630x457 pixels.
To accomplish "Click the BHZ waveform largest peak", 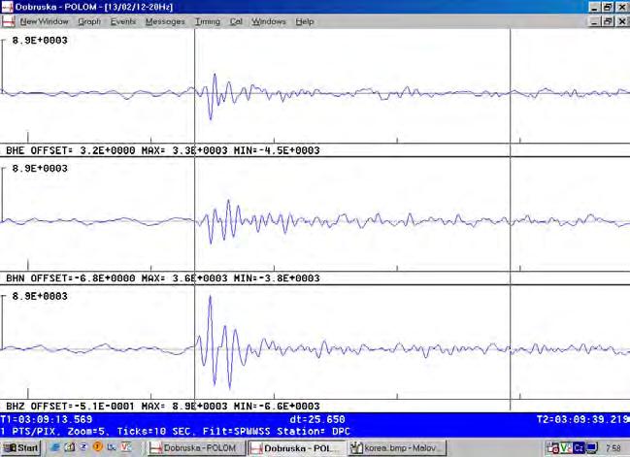I will tap(210, 298).
